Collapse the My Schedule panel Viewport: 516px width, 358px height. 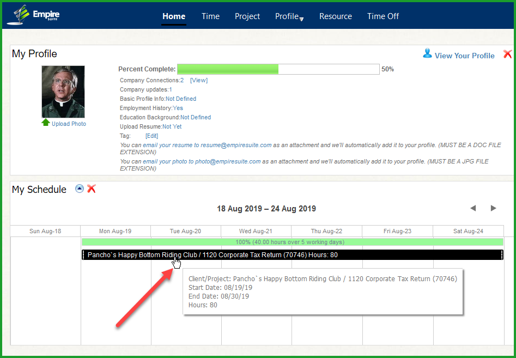(80, 189)
